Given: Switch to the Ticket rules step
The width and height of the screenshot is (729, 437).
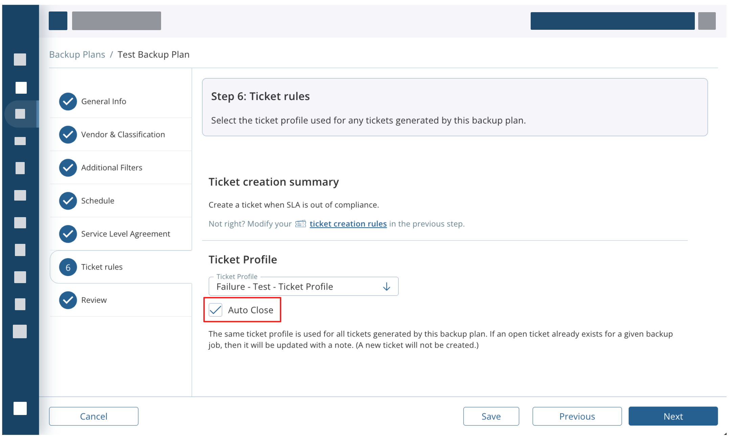Looking at the screenshot, I should 102,267.
